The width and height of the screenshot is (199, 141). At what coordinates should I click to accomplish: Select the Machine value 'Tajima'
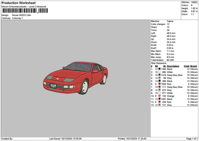[x=170, y=21]
